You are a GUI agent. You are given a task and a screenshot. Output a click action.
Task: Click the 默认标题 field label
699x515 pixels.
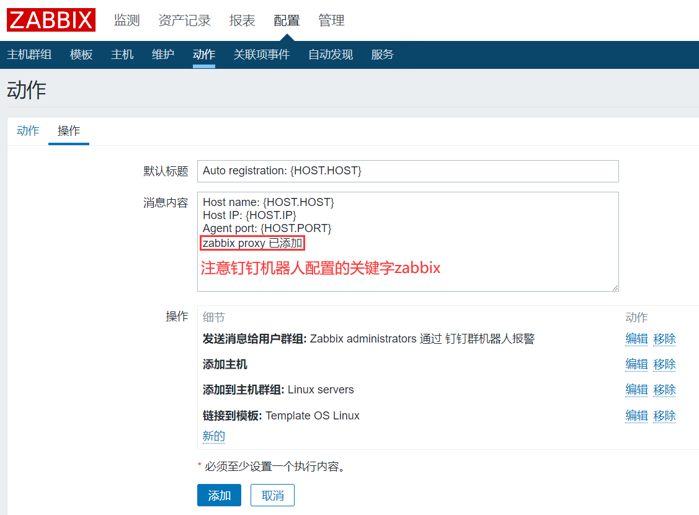click(x=166, y=171)
